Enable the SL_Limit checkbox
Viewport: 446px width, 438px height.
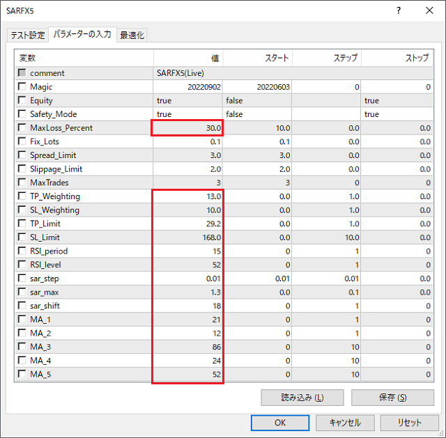pyautogui.click(x=22, y=237)
